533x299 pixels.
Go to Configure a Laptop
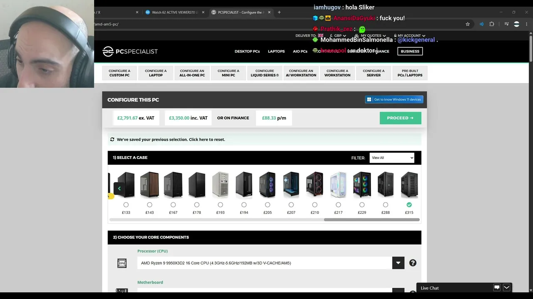[x=156, y=73]
